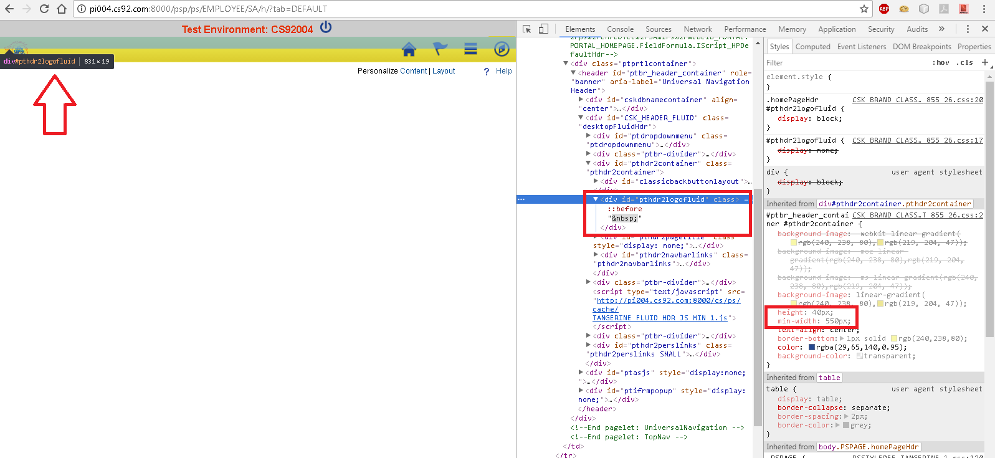The width and height of the screenshot is (995, 458).
Task: Open the Performance tab
Action: (x=745, y=29)
